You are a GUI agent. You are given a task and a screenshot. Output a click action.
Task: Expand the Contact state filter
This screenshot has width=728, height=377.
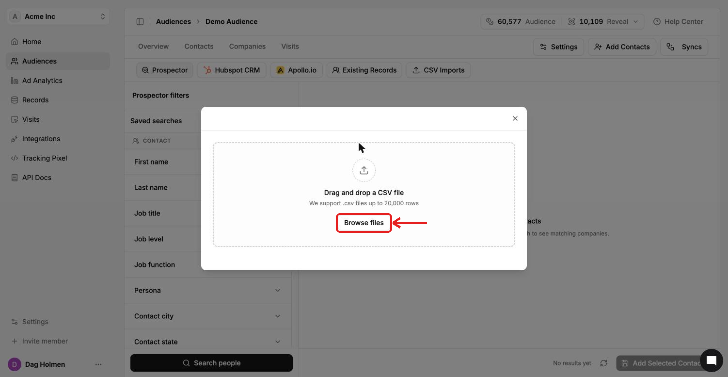coord(208,342)
